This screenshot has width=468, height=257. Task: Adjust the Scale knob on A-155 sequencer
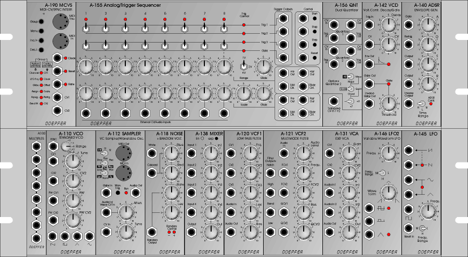point(244,93)
